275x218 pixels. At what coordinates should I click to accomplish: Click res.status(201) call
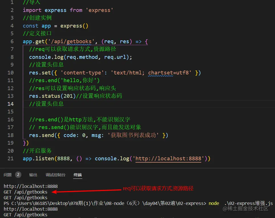[52, 96]
